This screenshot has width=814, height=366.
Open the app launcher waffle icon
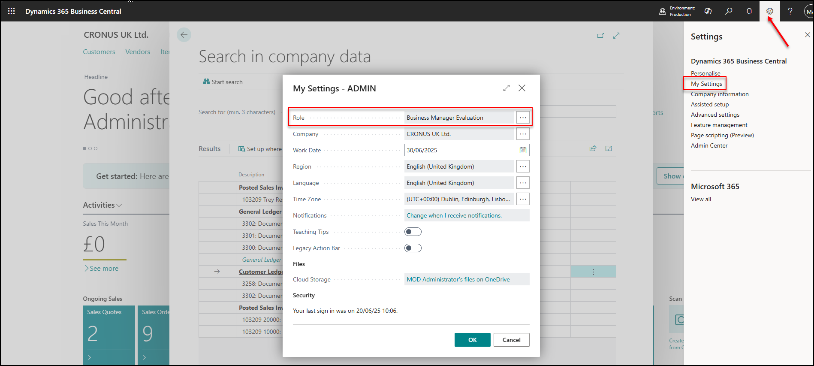coord(12,11)
